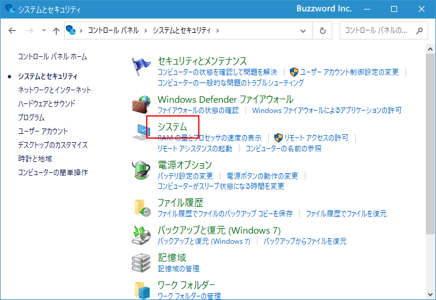Select システムとセキュリティ breadcrumb segment
This screenshot has width=436, height=300.
click(x=182, y=30)
